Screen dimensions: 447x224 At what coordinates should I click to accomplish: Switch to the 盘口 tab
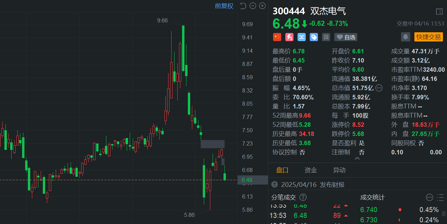coord(282,170)
